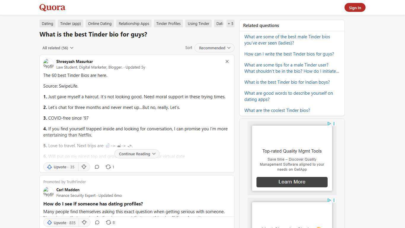Expand Continue Reading on the bios answer
Image resolution: width=405 pixels, height=228 pixels.
point(137,154)
